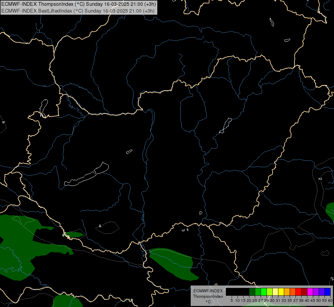The image size is (334, 307).
Task: Click the °C unit label in legend
Action: coord(208,302)
